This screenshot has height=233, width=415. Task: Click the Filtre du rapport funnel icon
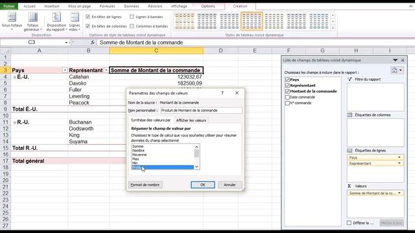(x=350, y=79)
